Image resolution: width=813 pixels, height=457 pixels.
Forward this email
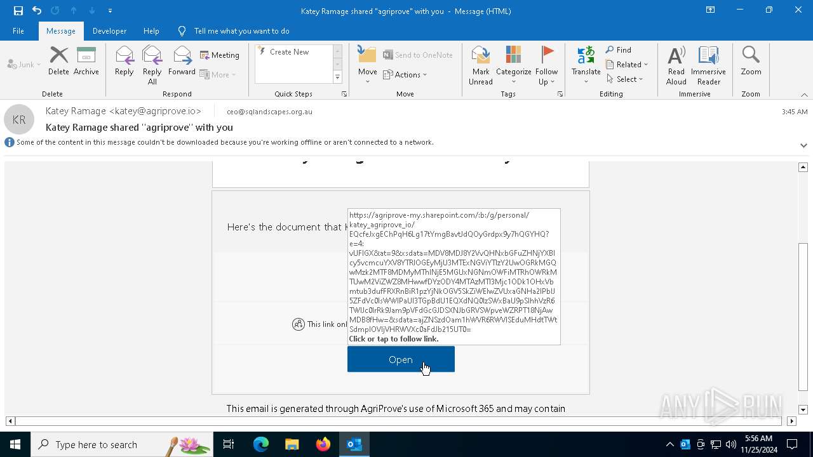click(x=182, y=61)
